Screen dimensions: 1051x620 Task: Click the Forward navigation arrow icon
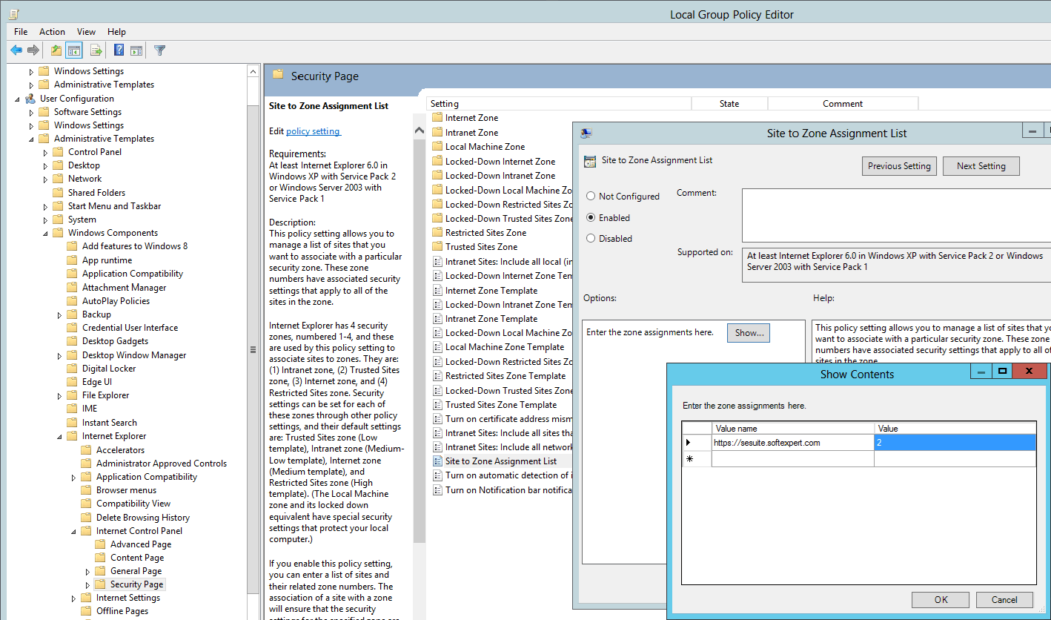tap(33, 50)
